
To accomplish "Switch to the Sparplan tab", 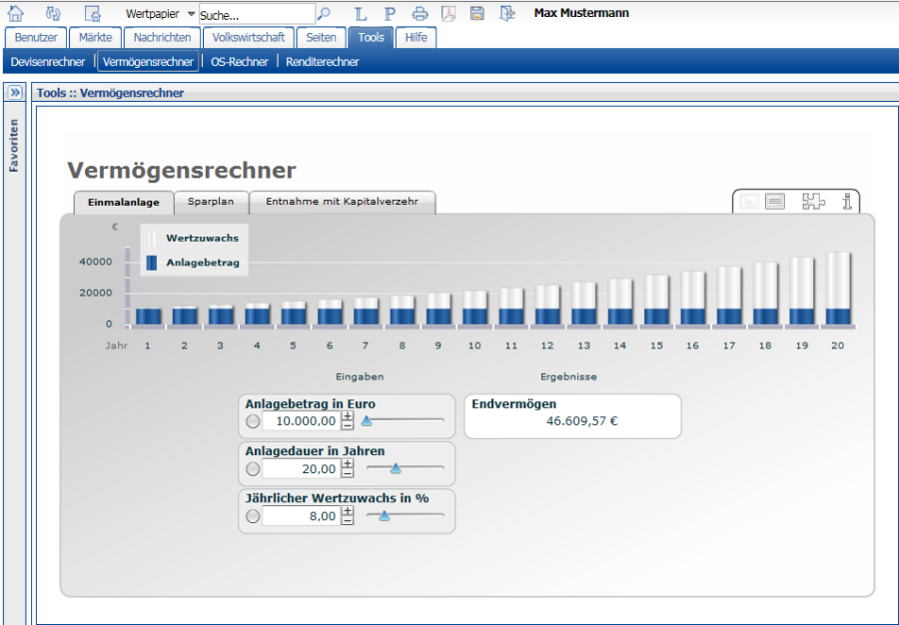I will pos(211,202).
